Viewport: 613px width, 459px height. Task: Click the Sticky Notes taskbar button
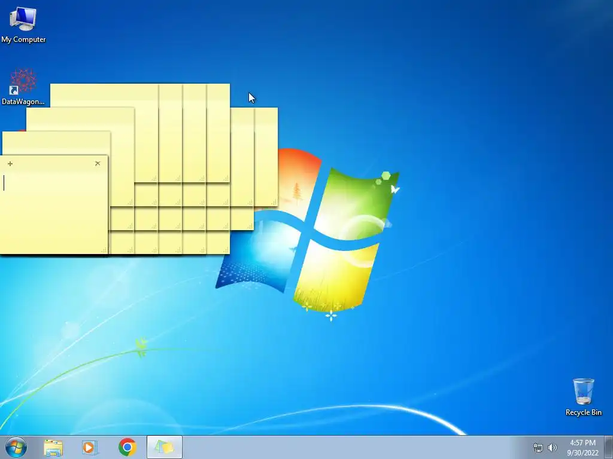point(165,447)
